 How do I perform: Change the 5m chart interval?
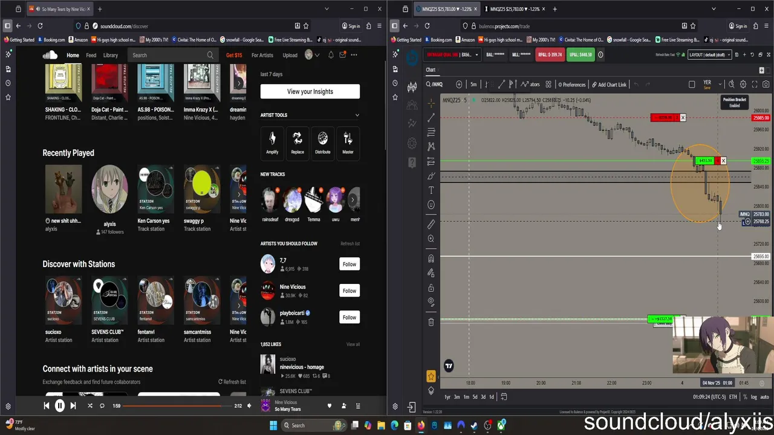pos(473,85)
